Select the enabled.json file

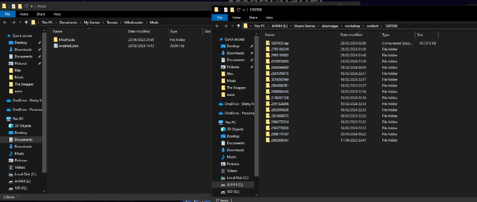point(68,46)
